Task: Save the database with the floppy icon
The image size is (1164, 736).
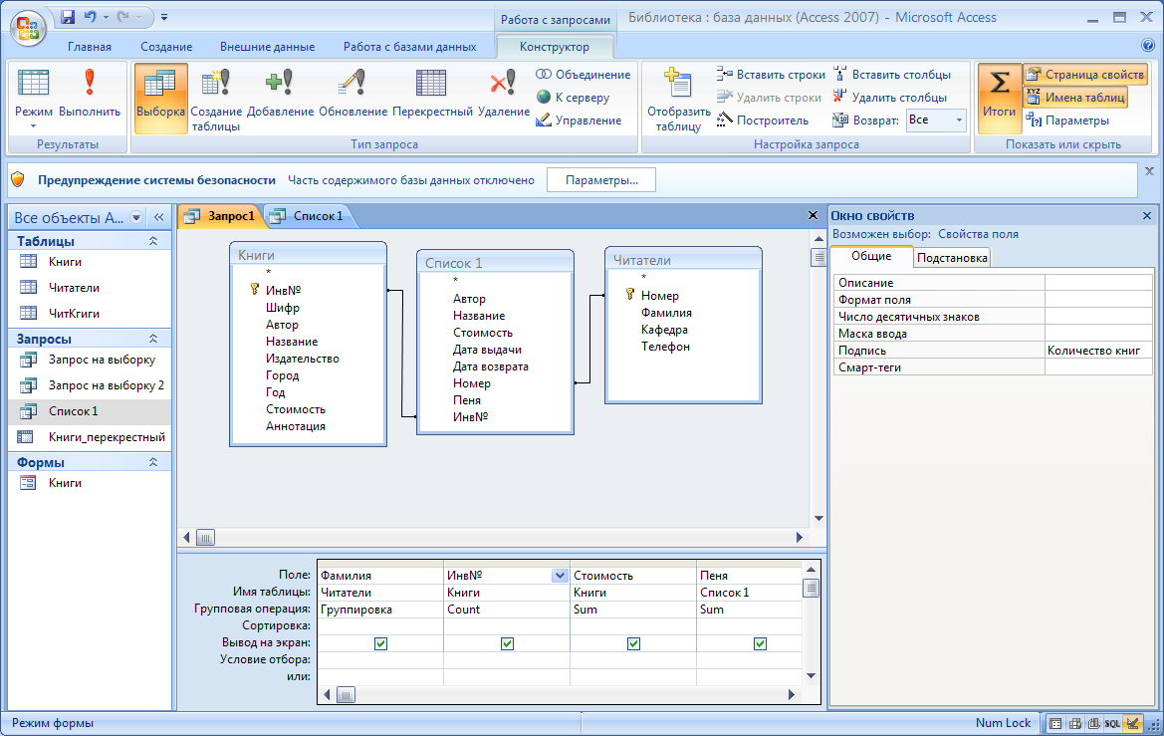Action: [x=68, y=16]
